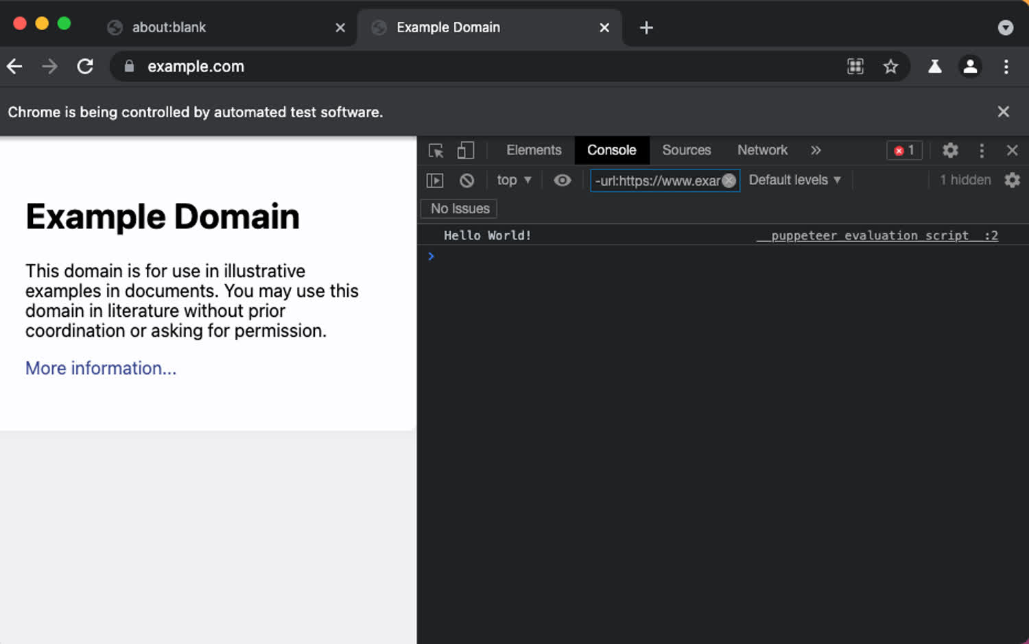Close the DevTools panel
Screen dimensions: 1029x644
[1012, 150]
